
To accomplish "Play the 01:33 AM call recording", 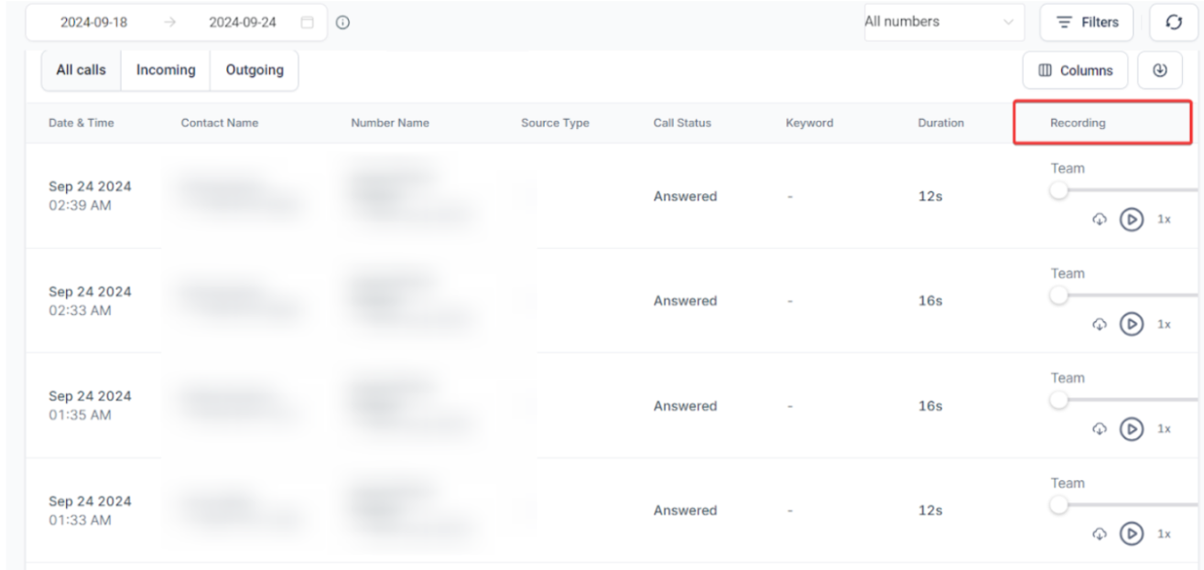I will coord(1133,533).
